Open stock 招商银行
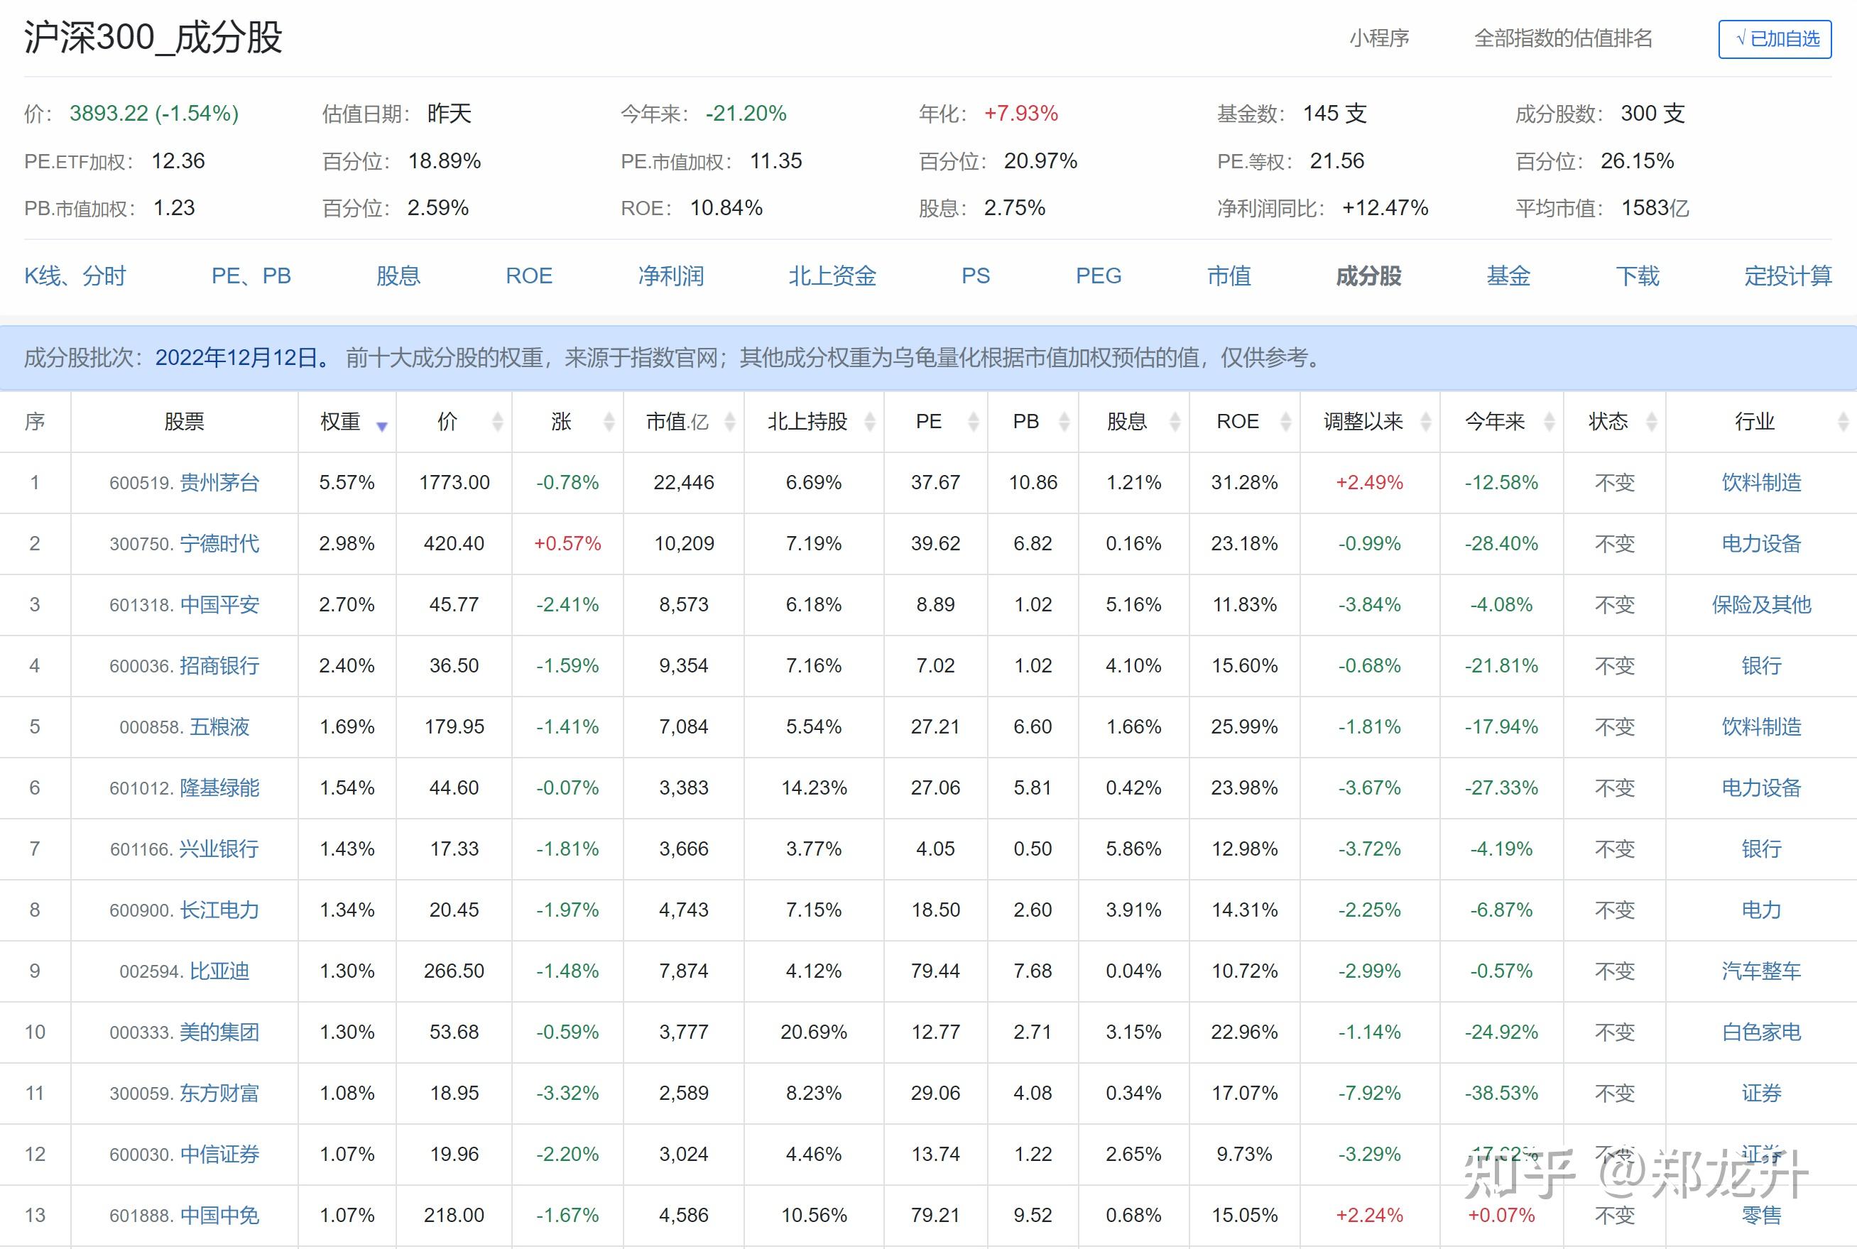This screenshot has height=1249, width=1857. 219,666
